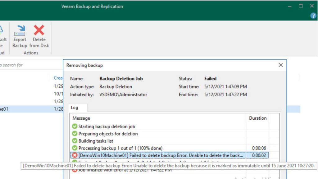Click green check icon beside 'Processing backup 1 out of 1'

75,148
